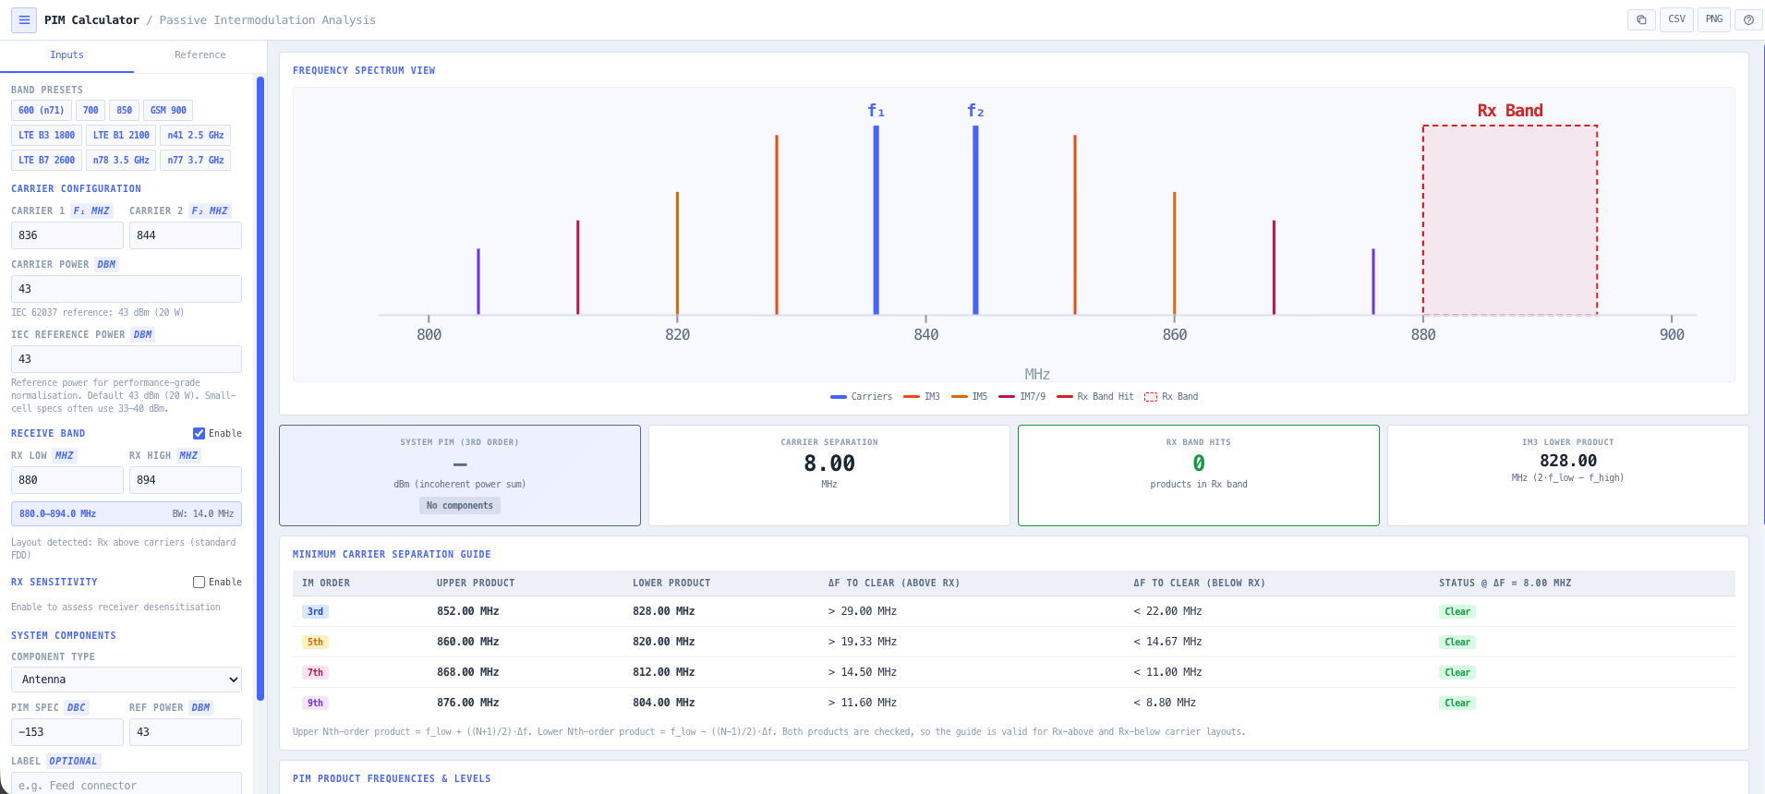
Task: Click the No components badge
Action: click(x=460, y=506)
